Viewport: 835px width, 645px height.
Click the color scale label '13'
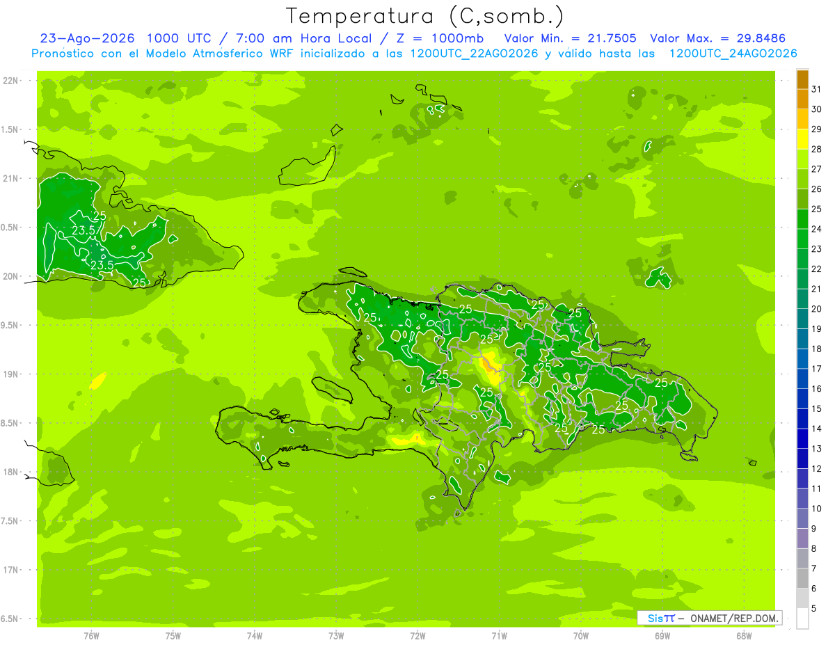click(817, 449)
